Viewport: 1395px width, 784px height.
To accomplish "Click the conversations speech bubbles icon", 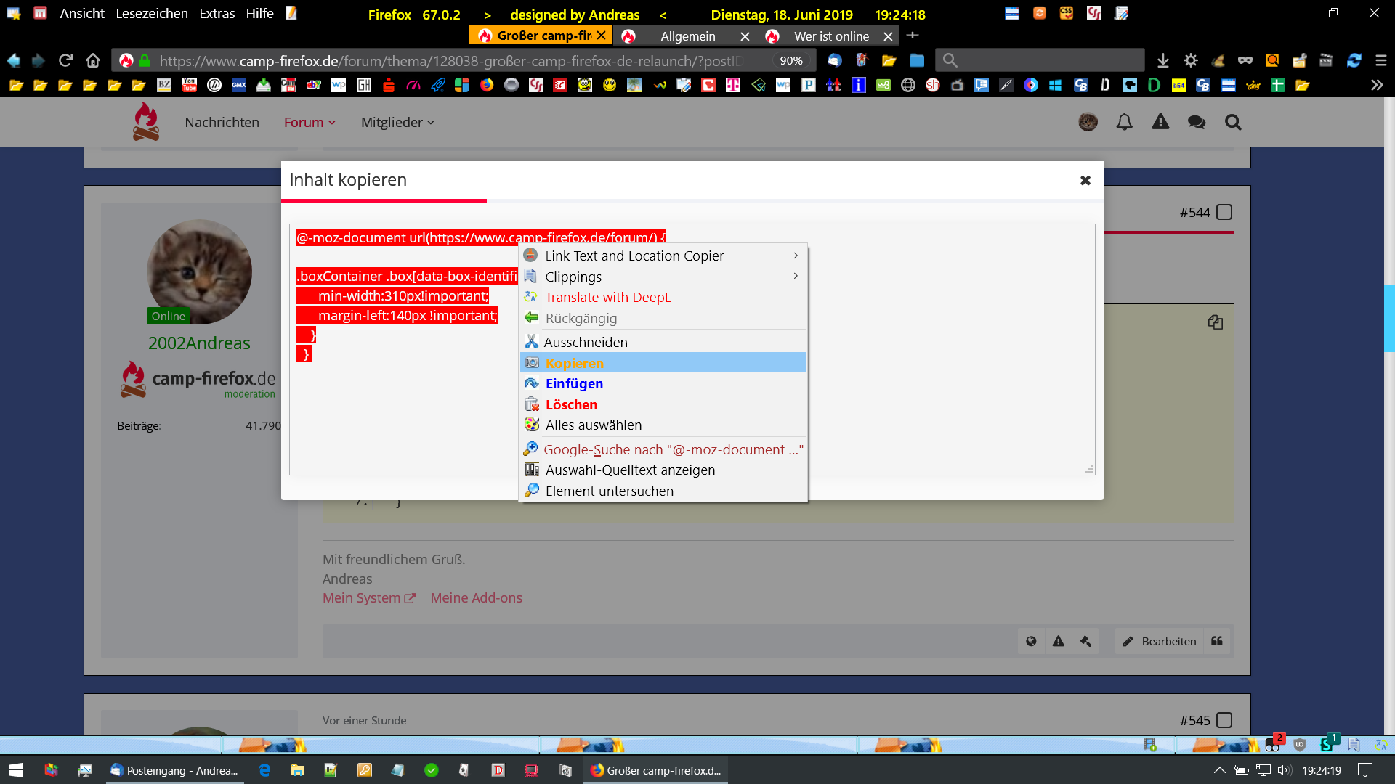I will tap(1196, 122).
